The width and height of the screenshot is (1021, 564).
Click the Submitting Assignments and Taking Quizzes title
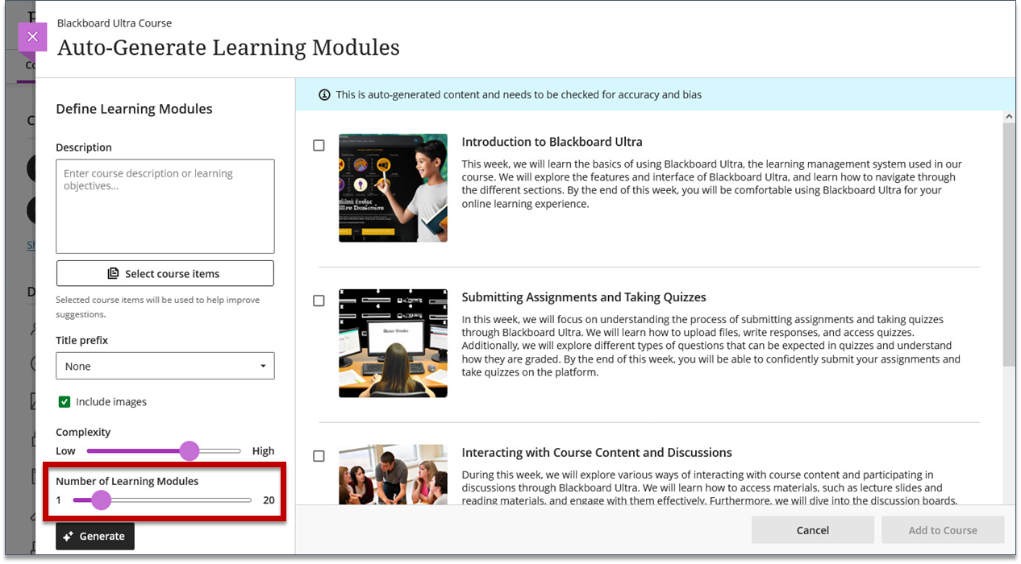584,297
